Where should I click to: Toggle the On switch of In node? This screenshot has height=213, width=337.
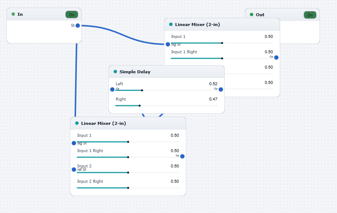coord(72,14)
